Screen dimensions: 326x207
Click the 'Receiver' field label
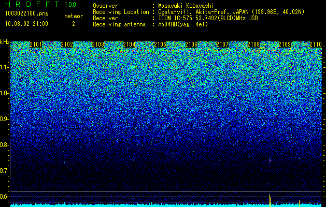pos(105,18)
